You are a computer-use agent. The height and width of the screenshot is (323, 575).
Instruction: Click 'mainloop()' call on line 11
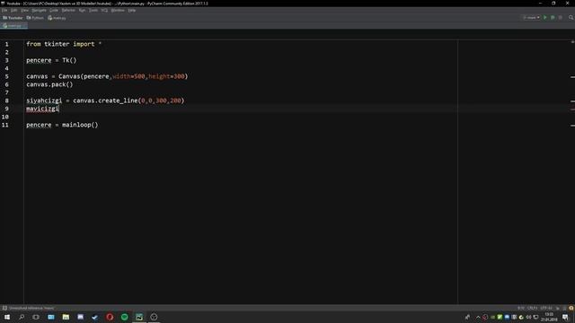(80, 125)
